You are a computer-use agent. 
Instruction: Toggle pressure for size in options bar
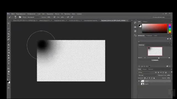pyautogui.click(x=72, y=17)
